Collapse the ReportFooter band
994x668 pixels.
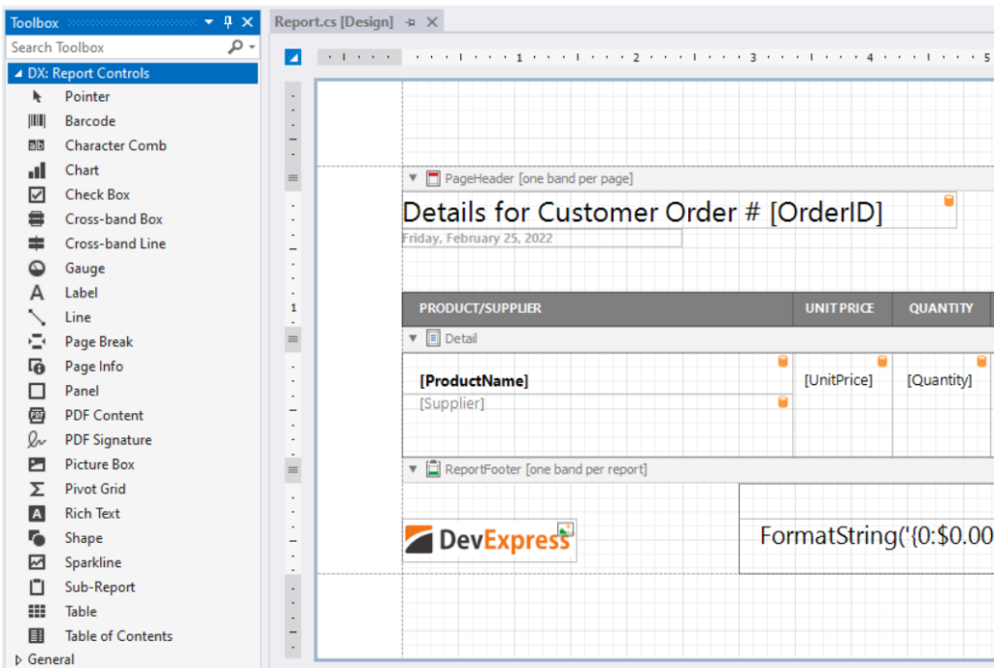coord(413,469)
